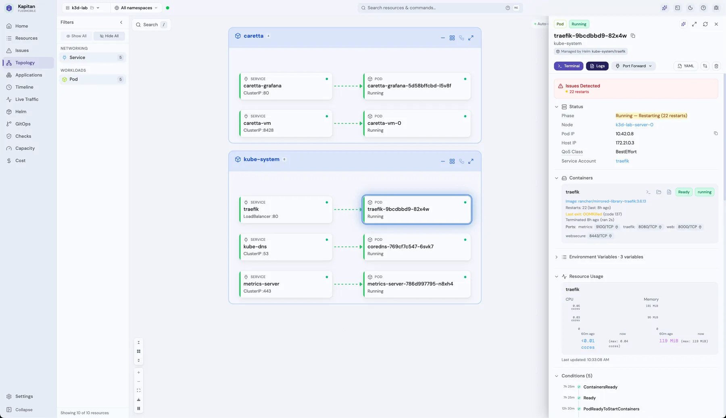The height and width of the screenshot is (418, 726).
Task: Open traefik service account link
Action: coord(622,161)
